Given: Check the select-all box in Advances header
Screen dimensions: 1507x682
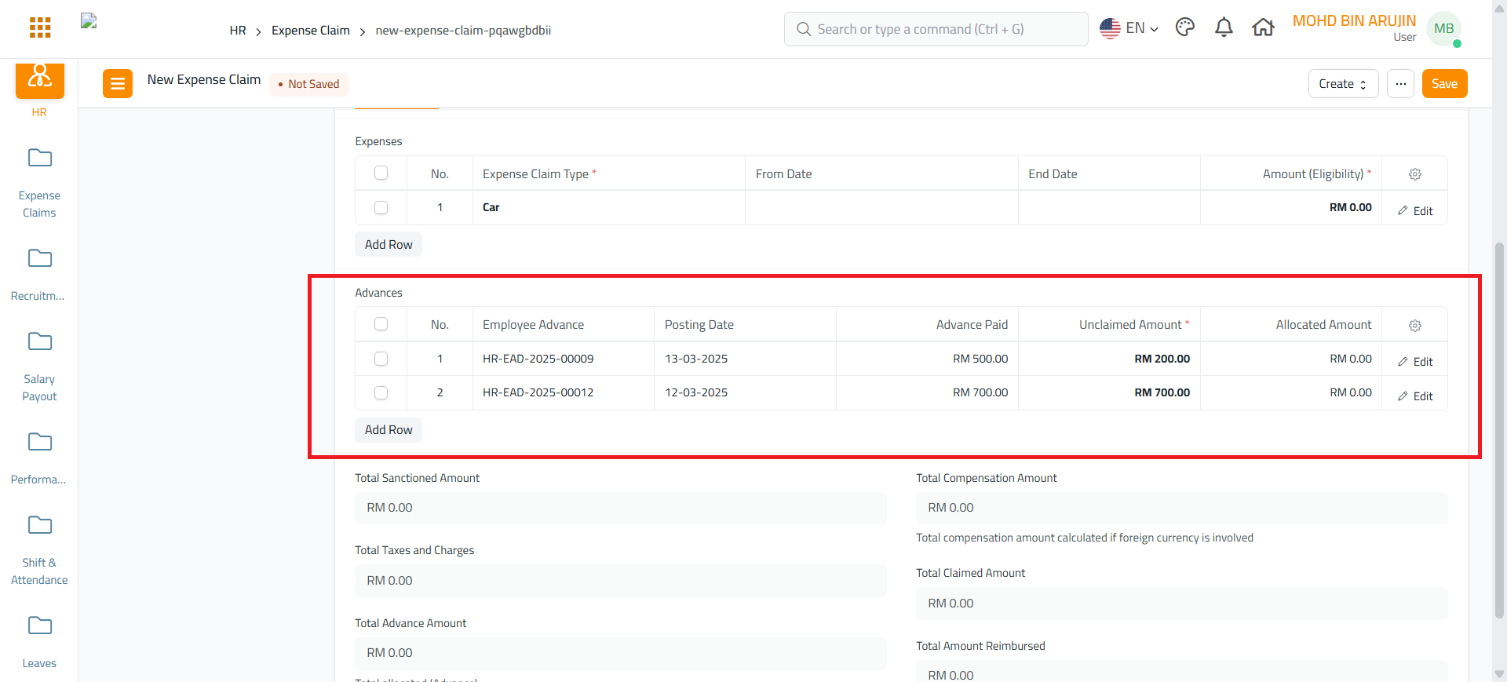Looking at the screenshot, I should point(381,324).
